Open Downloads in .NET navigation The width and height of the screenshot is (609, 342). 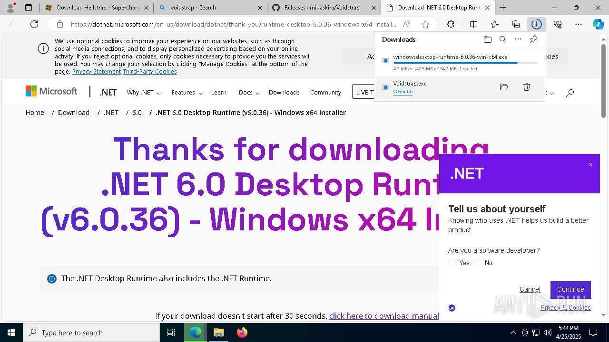coord(284,93)
